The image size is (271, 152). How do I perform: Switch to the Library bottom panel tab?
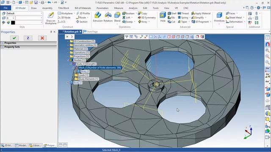(x=36, y=145)
